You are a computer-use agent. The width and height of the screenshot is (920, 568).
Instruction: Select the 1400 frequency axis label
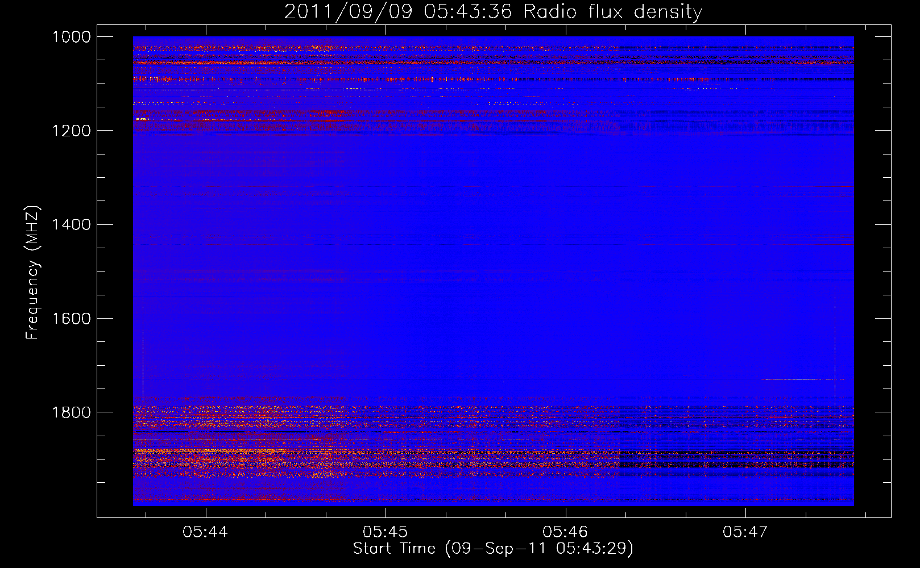point(71,224)
